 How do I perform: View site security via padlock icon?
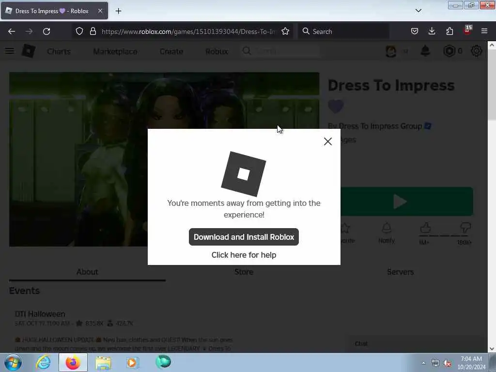point(93,31)
